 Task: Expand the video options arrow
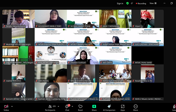click(x=12, y=106)
